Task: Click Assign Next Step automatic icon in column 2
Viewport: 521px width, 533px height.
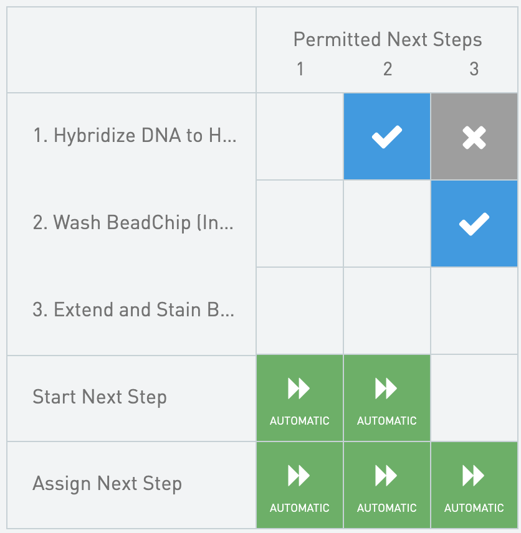Action: pos(386,485)
